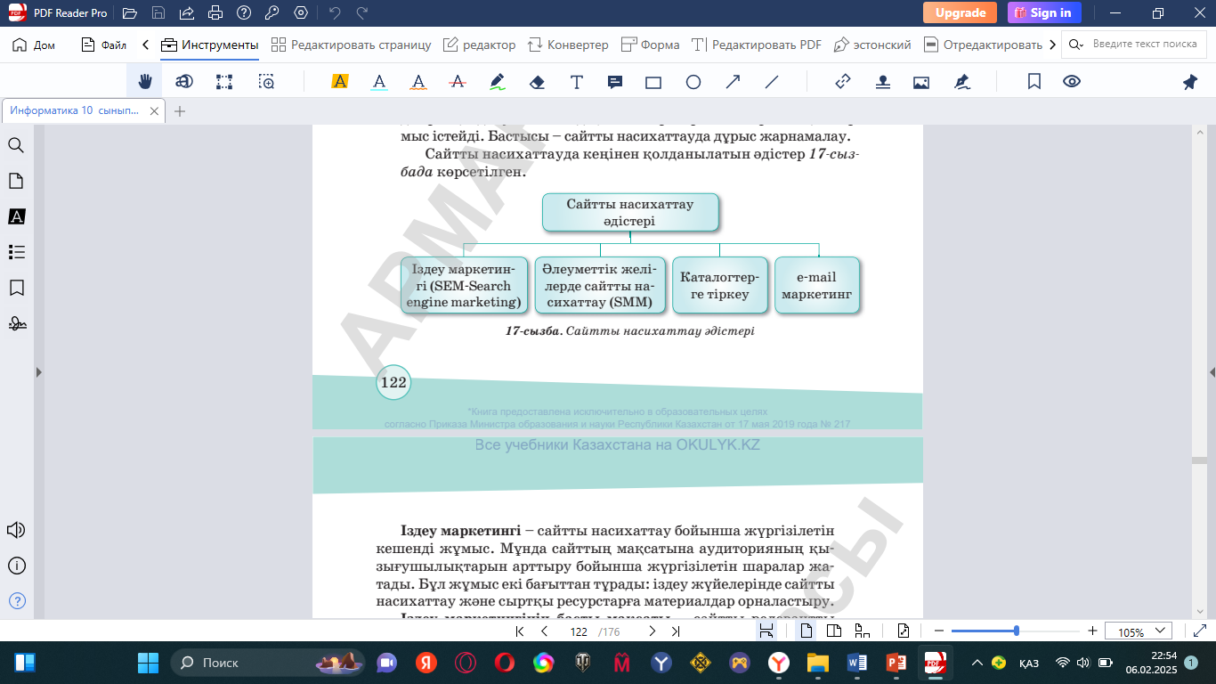Screen dimensions: 1216x684
Task: Select the underline annotation tool
Action: click(x=379, y=82)
